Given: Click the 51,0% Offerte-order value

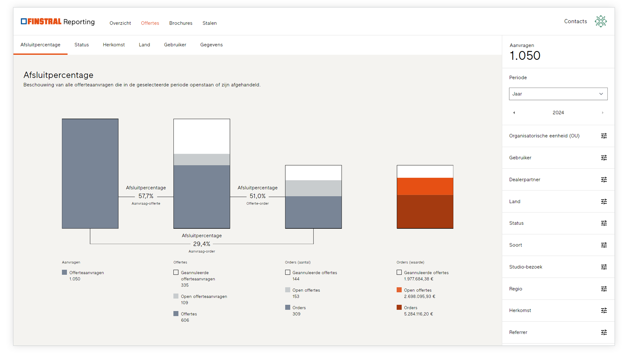Looking at the screenshot, I should (x=257, y=196).
